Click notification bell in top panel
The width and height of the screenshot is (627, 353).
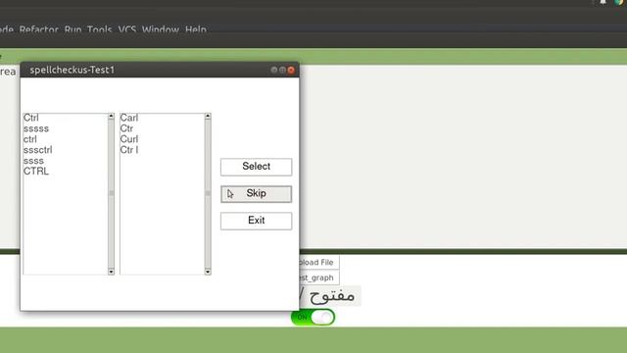(x=603, y=2)
